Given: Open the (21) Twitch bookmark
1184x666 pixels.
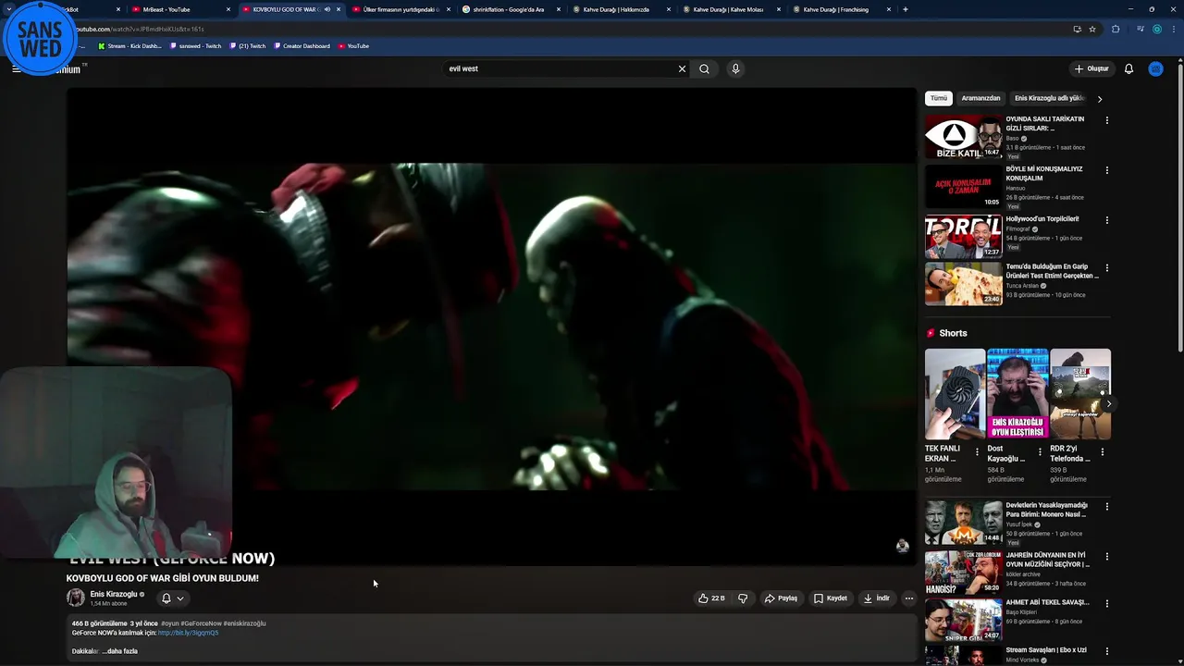Looking at the screenshot, I should click(x=248, y=46).
